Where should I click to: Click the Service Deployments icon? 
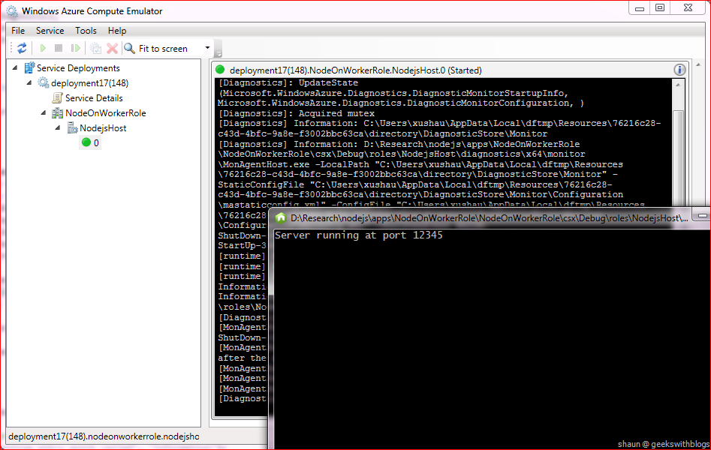click(29, 68)
